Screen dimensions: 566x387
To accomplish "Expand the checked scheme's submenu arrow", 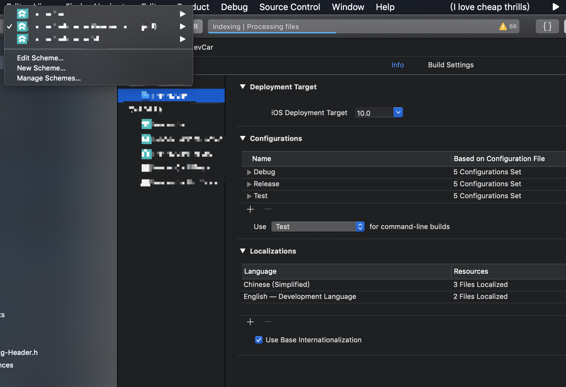I will (182, 26).
